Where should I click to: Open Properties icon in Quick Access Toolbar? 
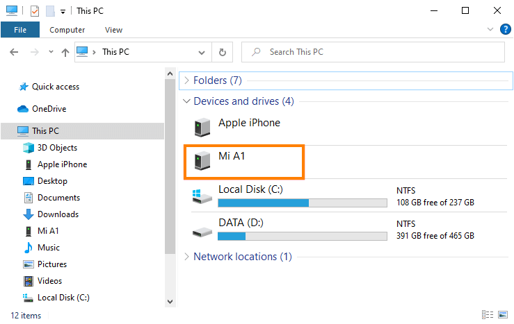pyautogui.click(x=35, y=11)
